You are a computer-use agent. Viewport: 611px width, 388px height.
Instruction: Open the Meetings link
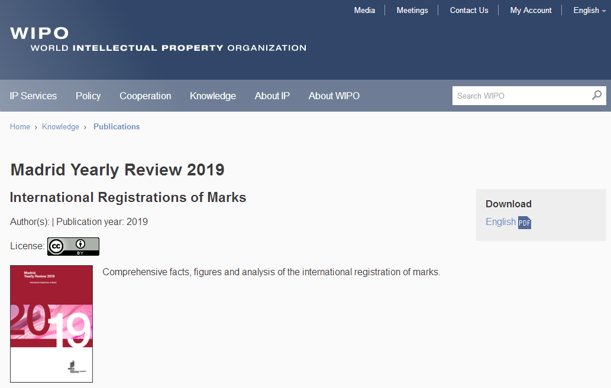tap(412, 10)
